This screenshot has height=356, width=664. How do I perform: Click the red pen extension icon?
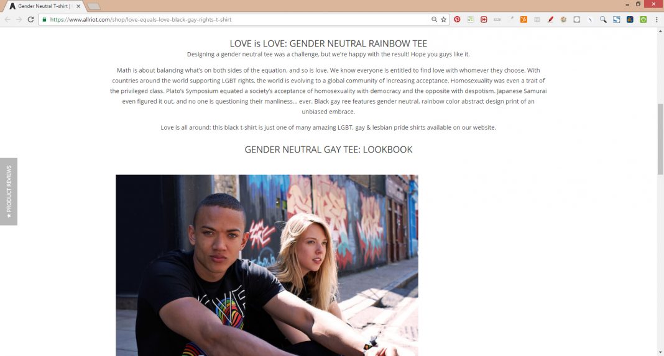click(550, 19)
